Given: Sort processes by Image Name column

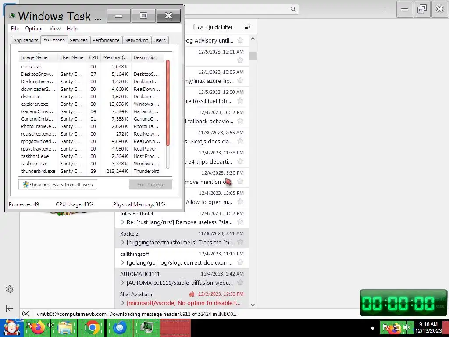Looking at the screenshot, I should tap(39, 57).
